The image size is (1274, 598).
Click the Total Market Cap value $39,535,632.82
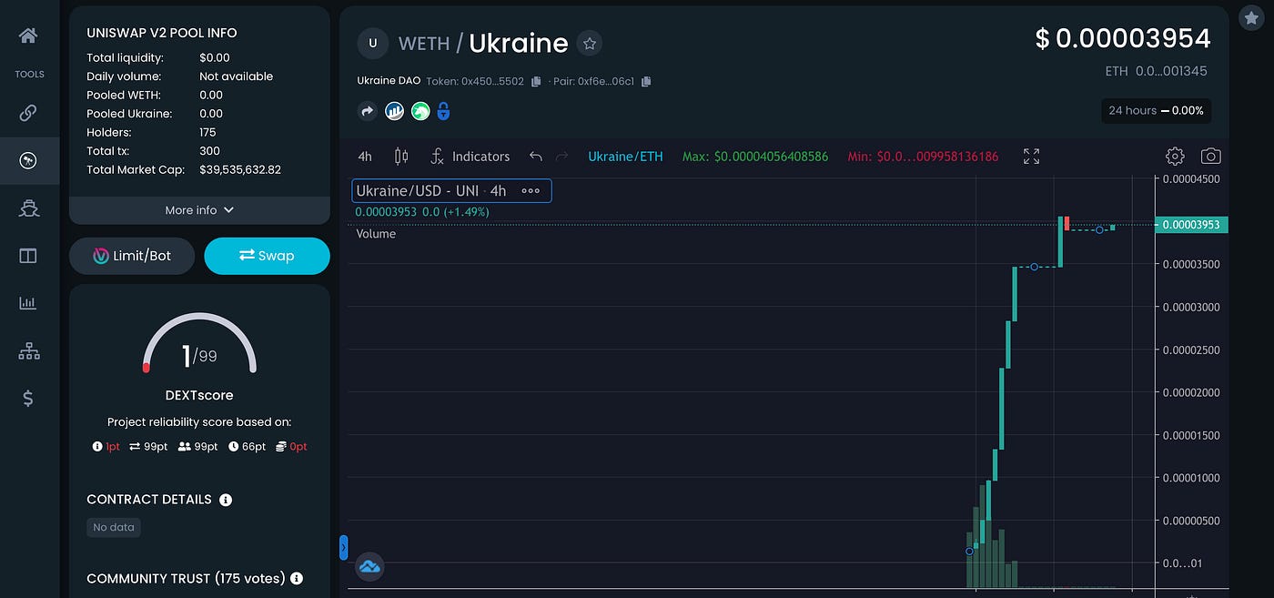tap(240, 169)
